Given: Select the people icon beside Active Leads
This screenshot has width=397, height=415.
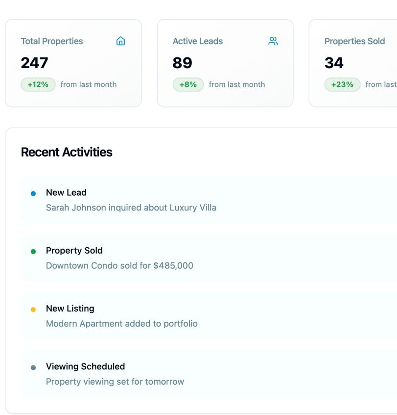Looking at the screenshot, I should [273, 41].
